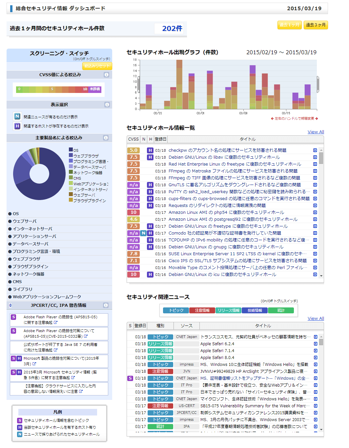Switch the period to 過去3ヶ月
The width and height of the screenshot is (349, 448).
click(x=316, y=25)
